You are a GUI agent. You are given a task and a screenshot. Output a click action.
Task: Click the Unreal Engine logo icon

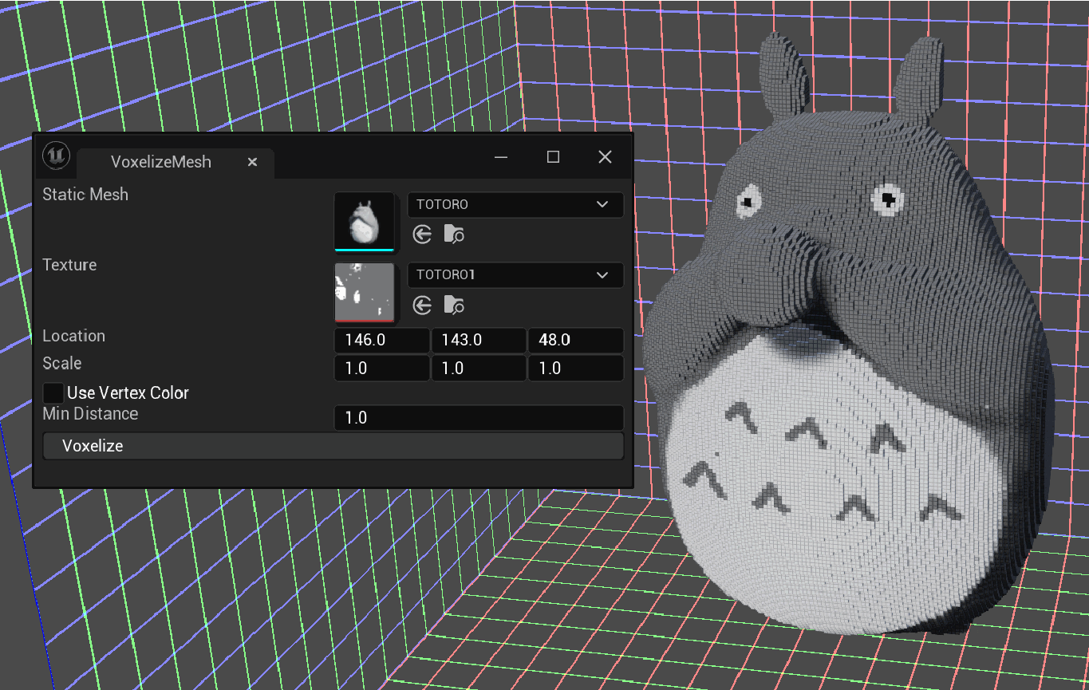pyautogui.click(x=56, y=155)
